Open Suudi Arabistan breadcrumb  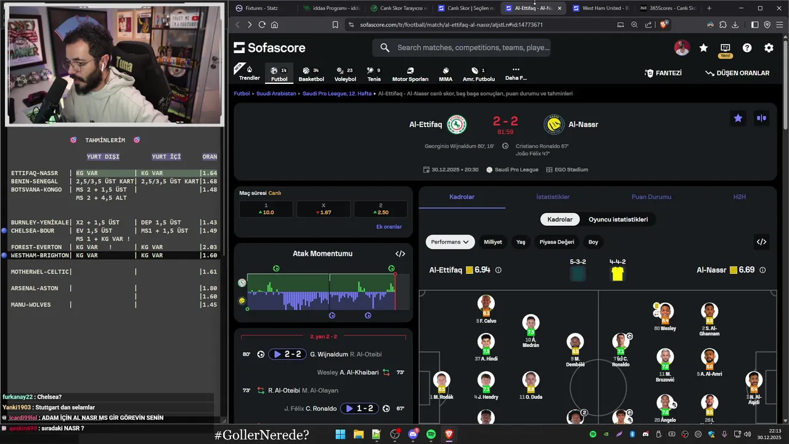click(276, 94)
